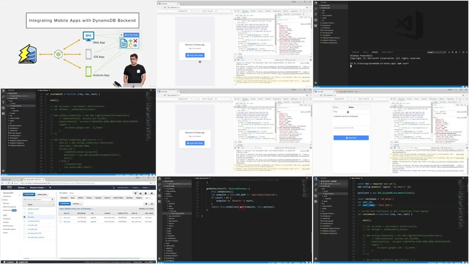Switch to the Metrics tab for td_notes
469x264 pixels.
click(81, 198)
